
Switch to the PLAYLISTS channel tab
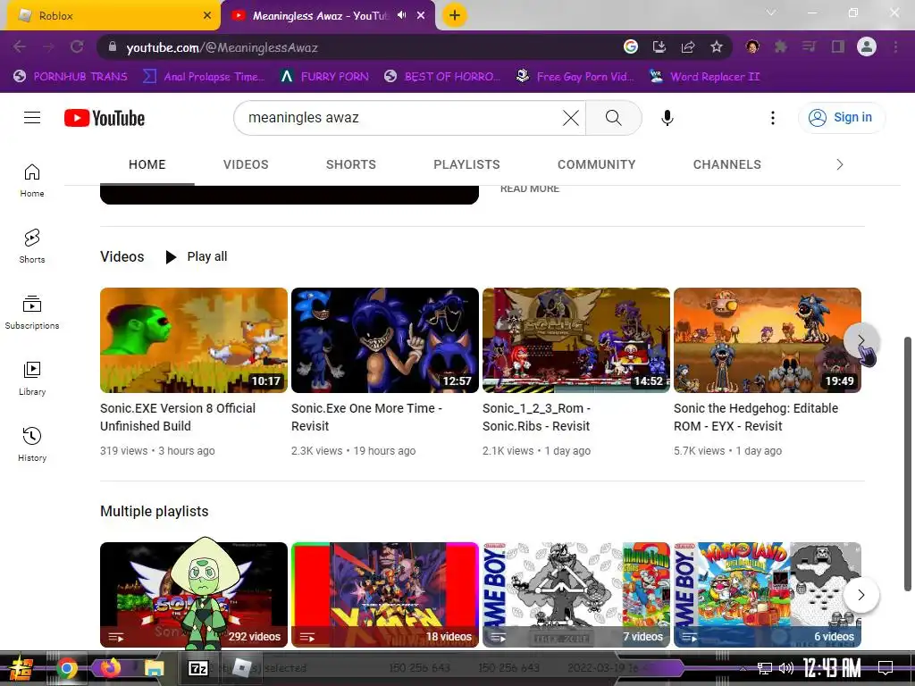pyautogui.click(x=466, y=164)
